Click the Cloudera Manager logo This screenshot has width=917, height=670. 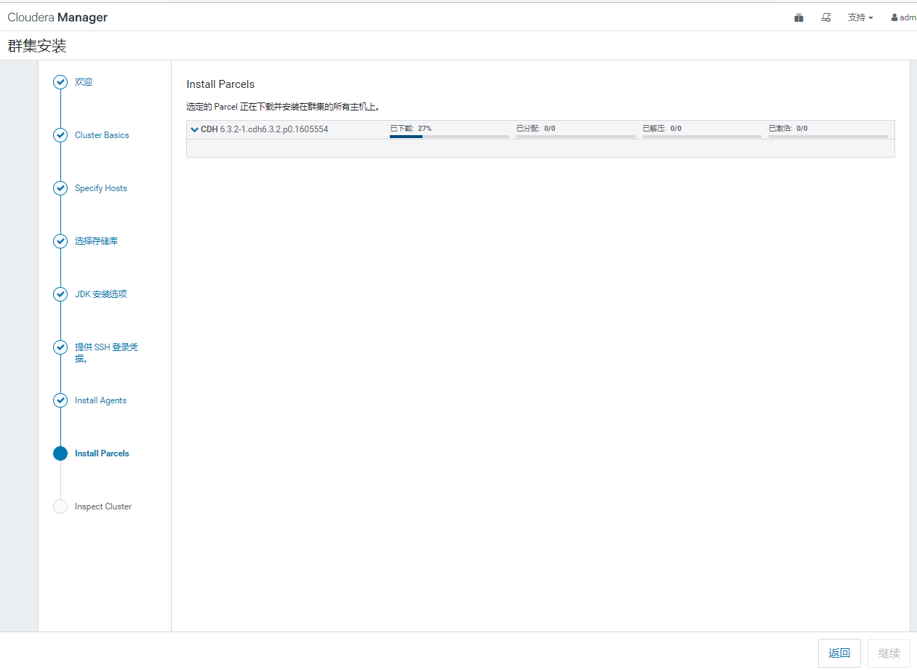click(57, 17)
